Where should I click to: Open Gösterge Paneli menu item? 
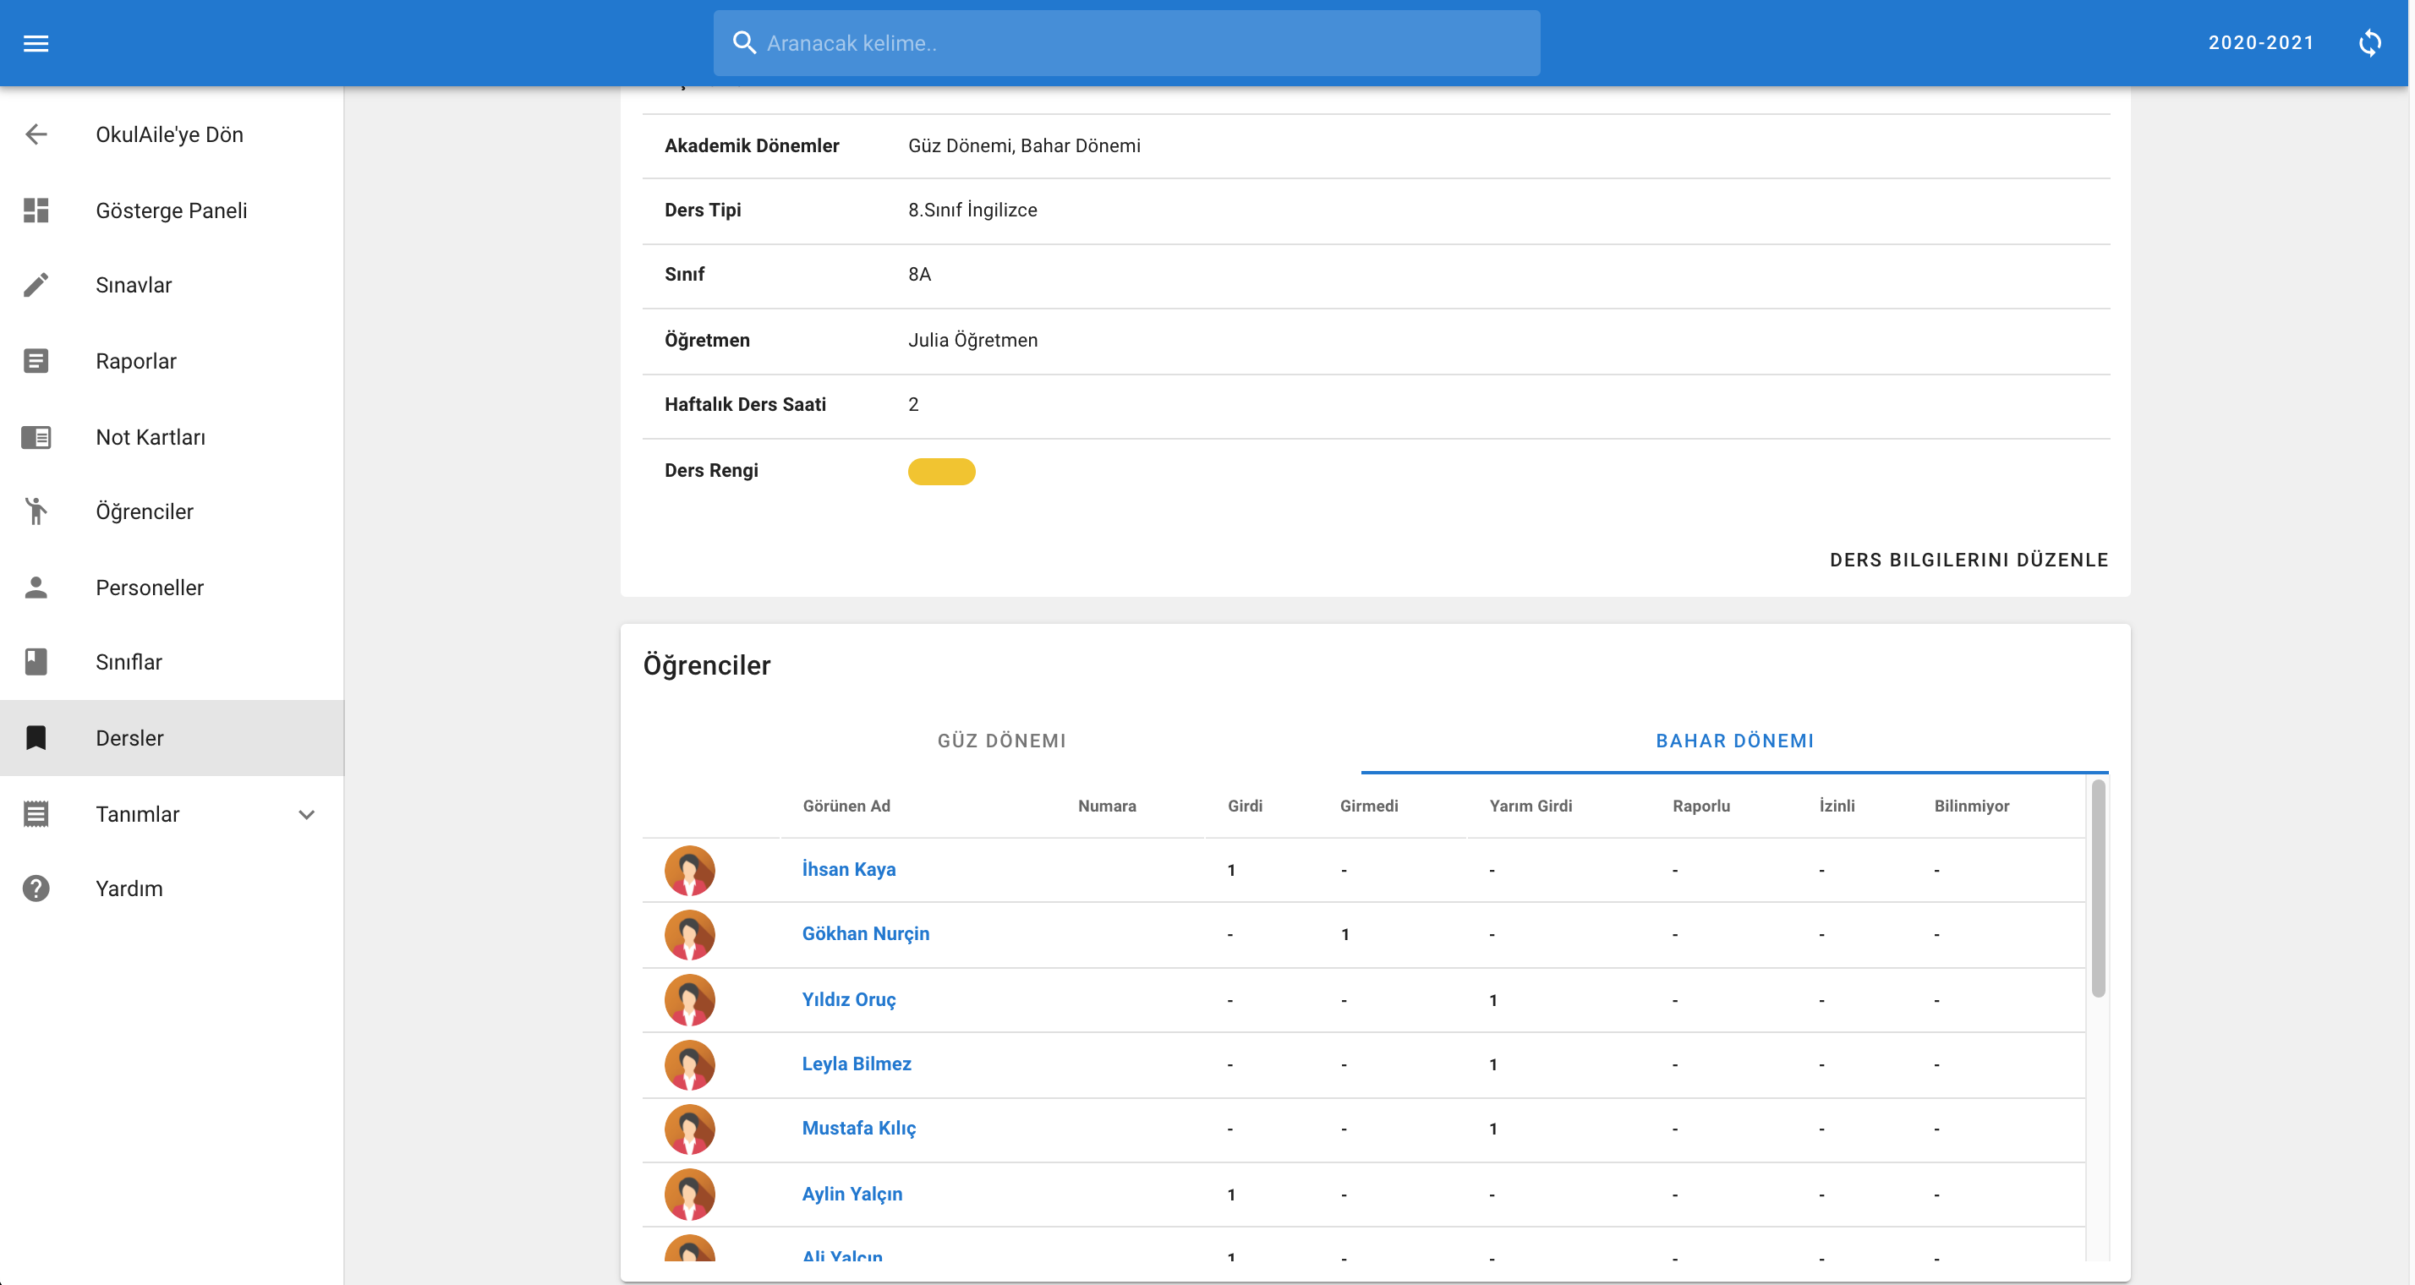tap(172, 210)
